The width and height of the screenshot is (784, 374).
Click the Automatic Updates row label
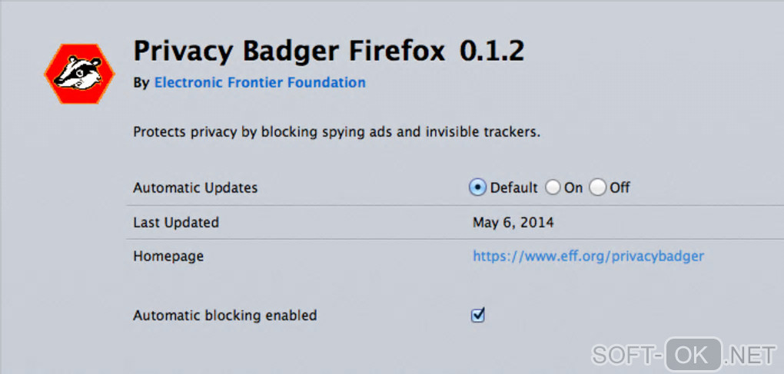(x=195, y=187)
